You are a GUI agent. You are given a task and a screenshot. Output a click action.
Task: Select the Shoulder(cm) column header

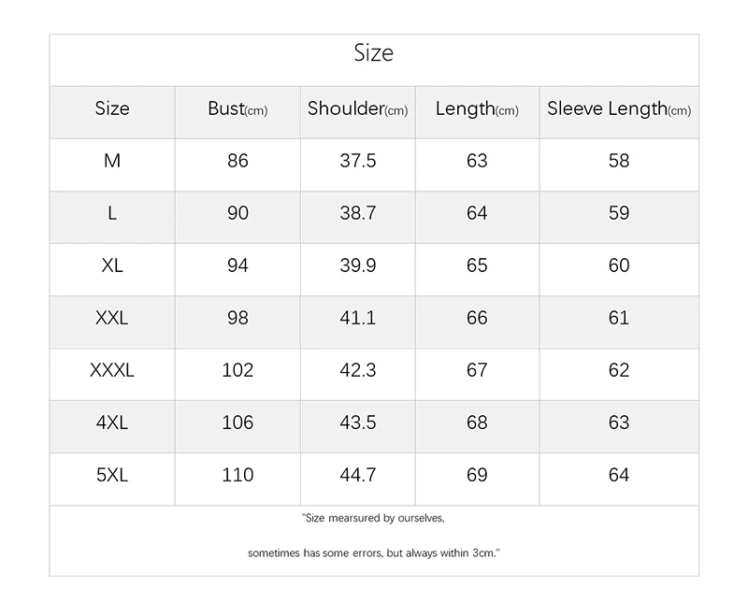(357, 108)
